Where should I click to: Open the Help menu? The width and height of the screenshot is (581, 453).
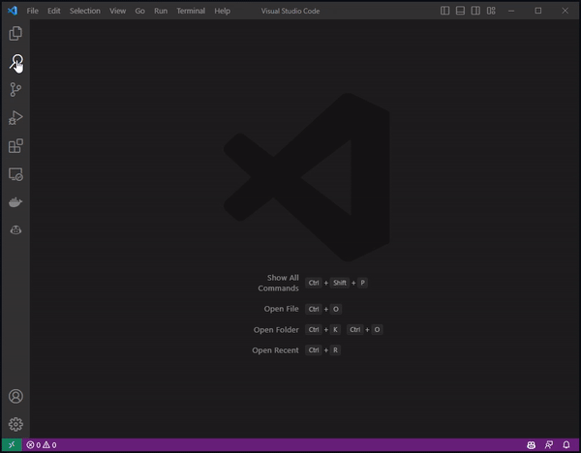pos(223,11)
